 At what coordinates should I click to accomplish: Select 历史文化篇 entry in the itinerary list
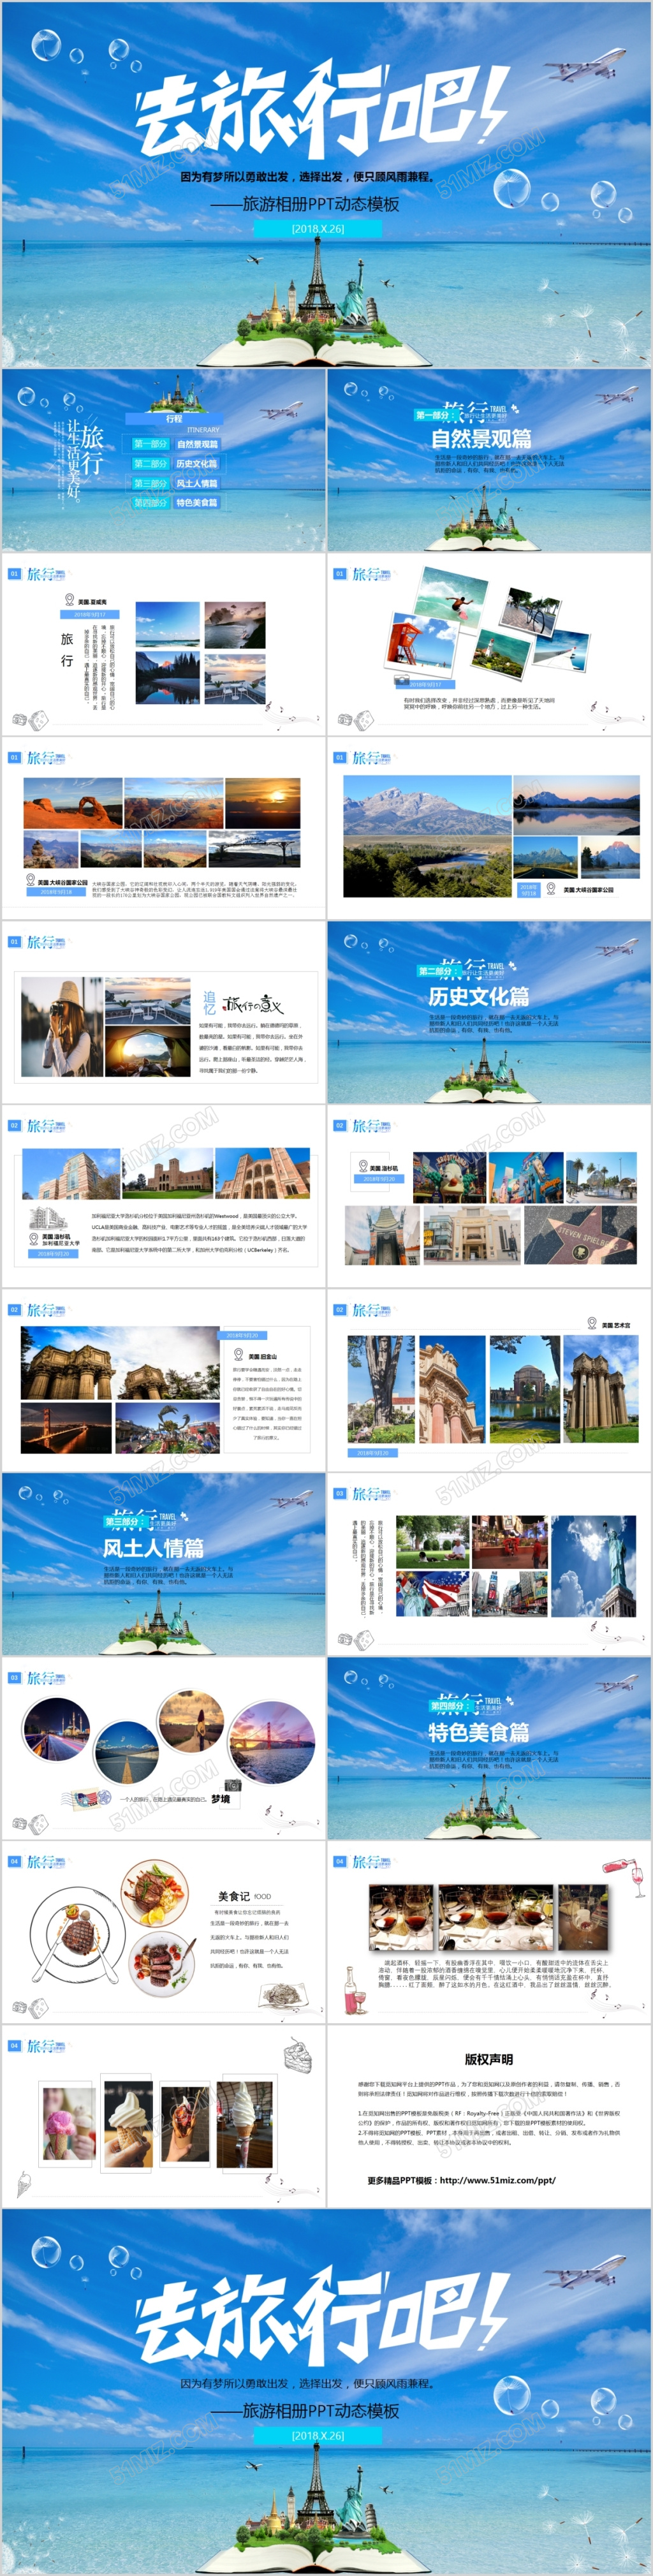[x=197, y=464]
